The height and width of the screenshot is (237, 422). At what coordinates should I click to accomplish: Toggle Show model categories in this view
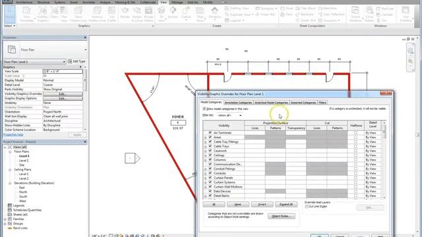pos(204,109)
